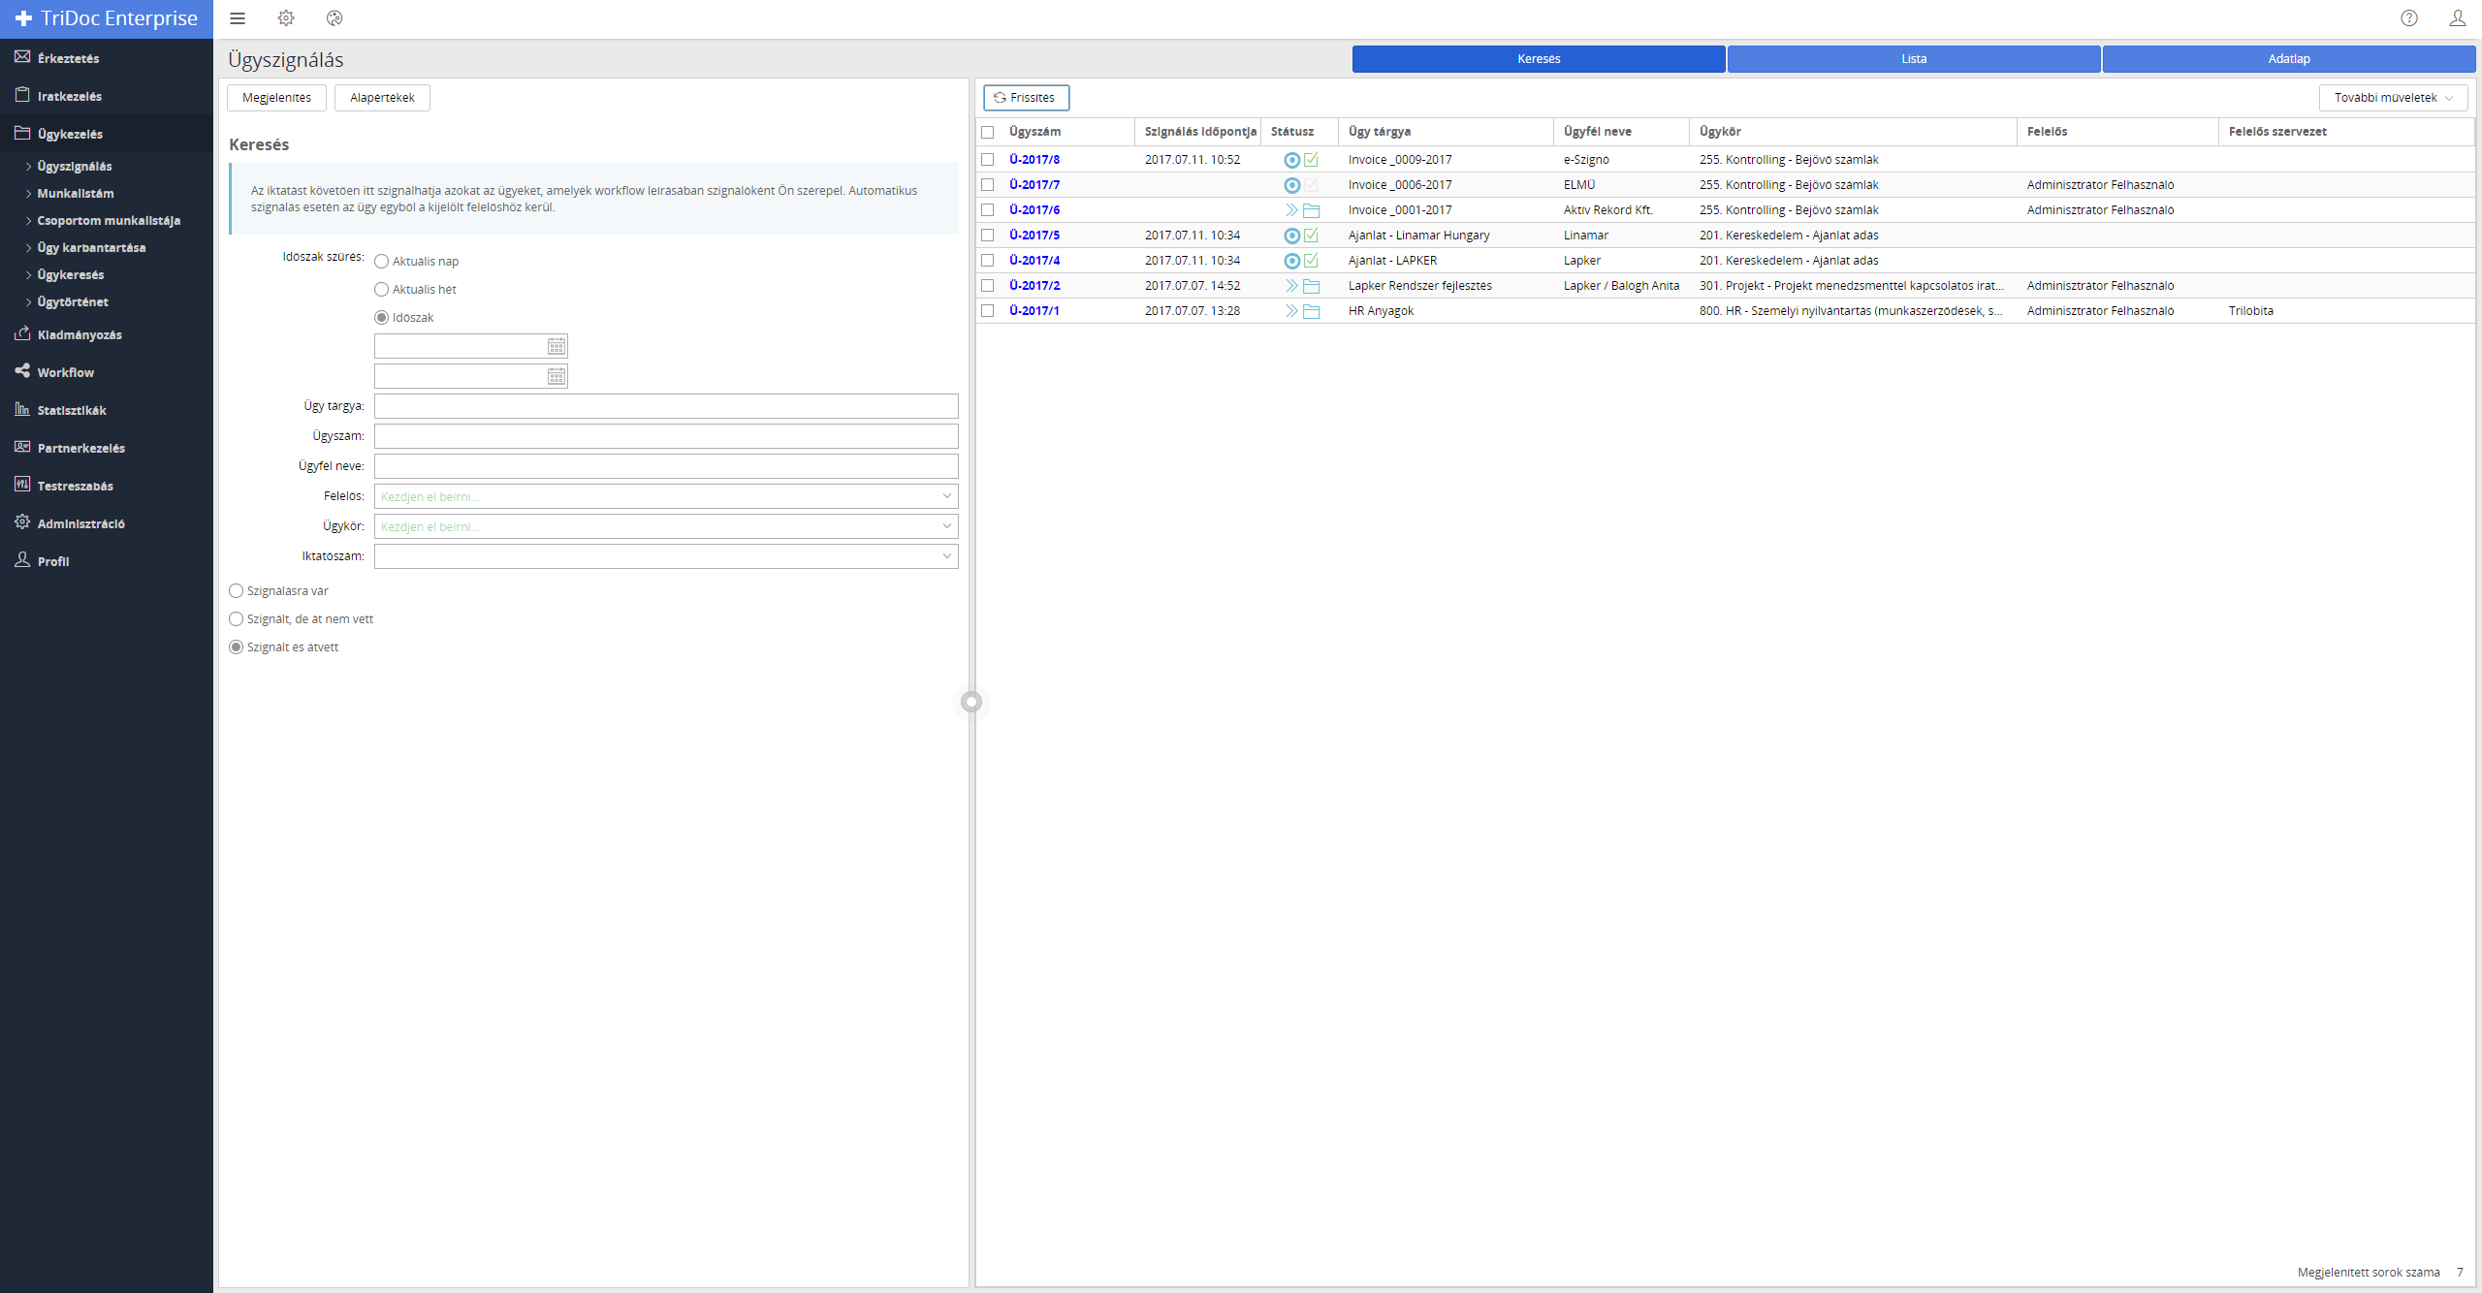2482x1293 pixels.
Task: Open case link Ü-2017/2
Action: [x=1034, y=286]
